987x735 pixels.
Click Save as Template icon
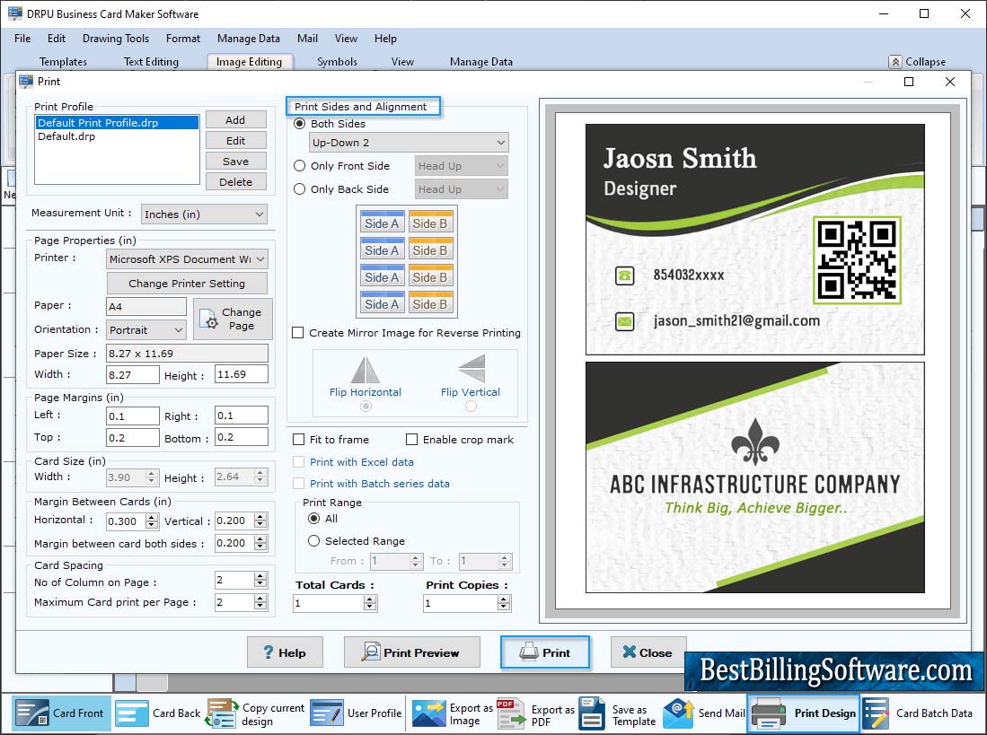[x=592, y=713]
